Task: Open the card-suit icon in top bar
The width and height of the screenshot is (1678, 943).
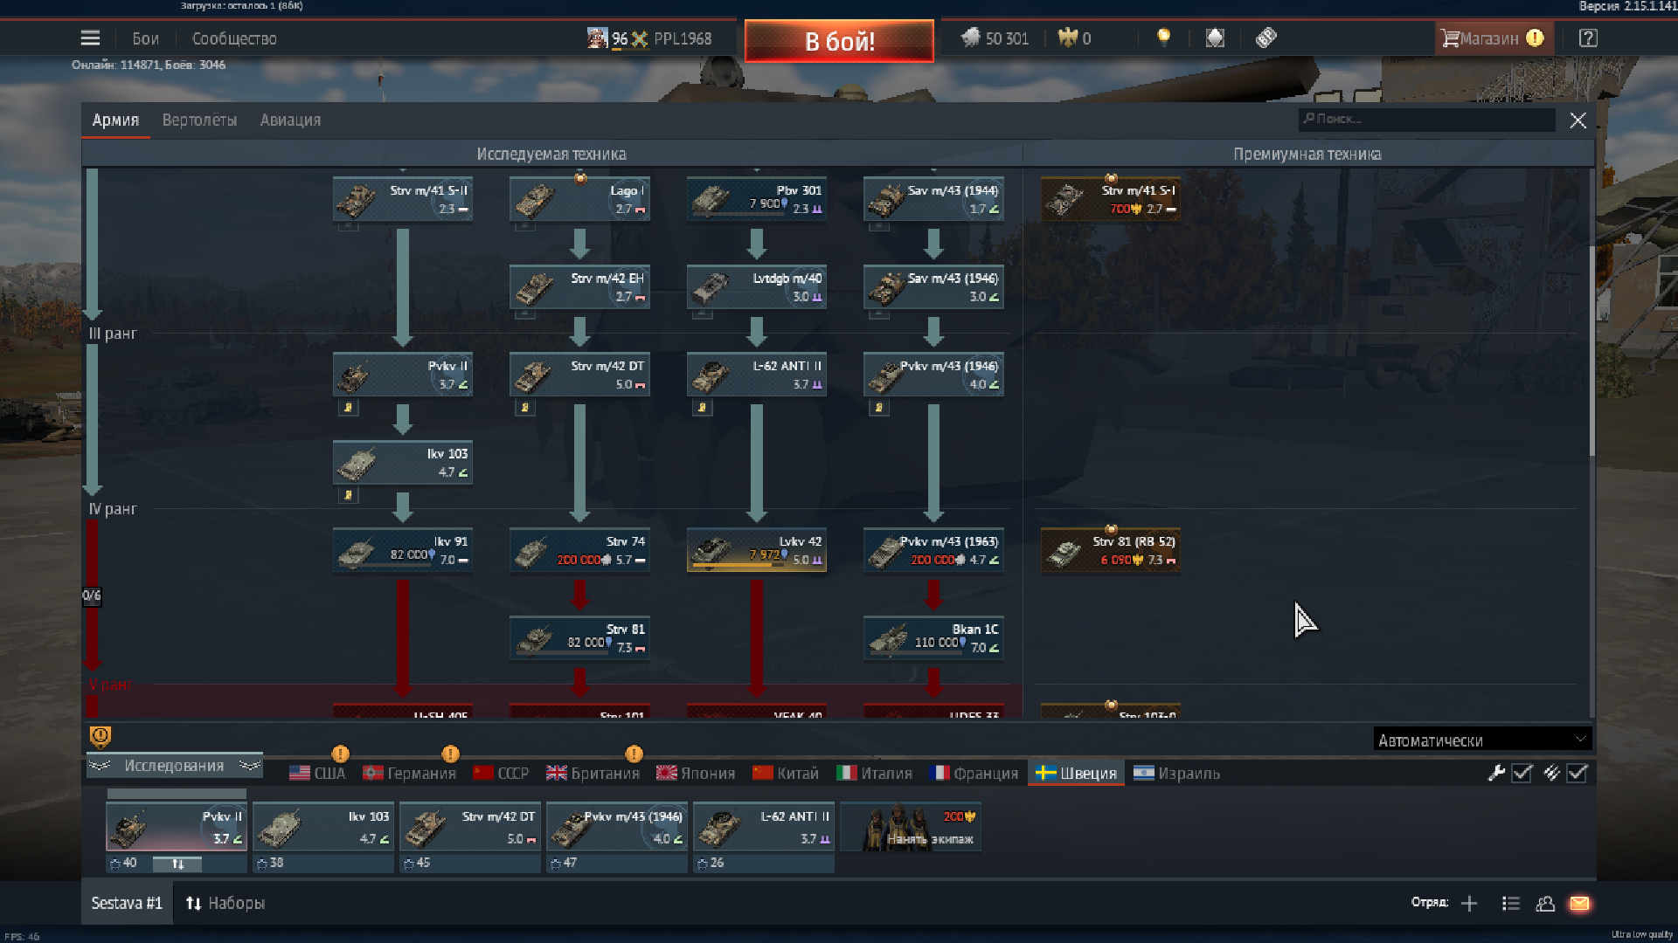Action: click(x=1215, y=38)
